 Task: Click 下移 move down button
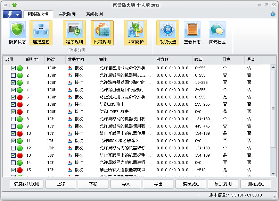(x=93, y=184)
